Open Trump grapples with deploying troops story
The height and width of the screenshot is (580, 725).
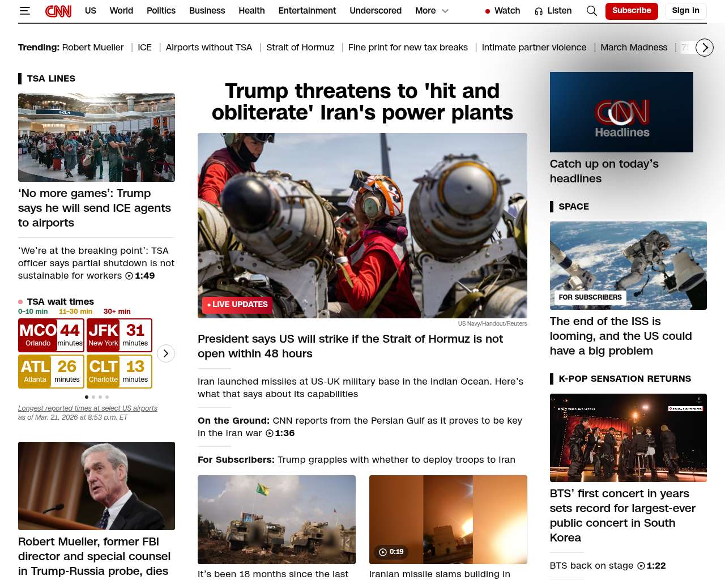356,460
